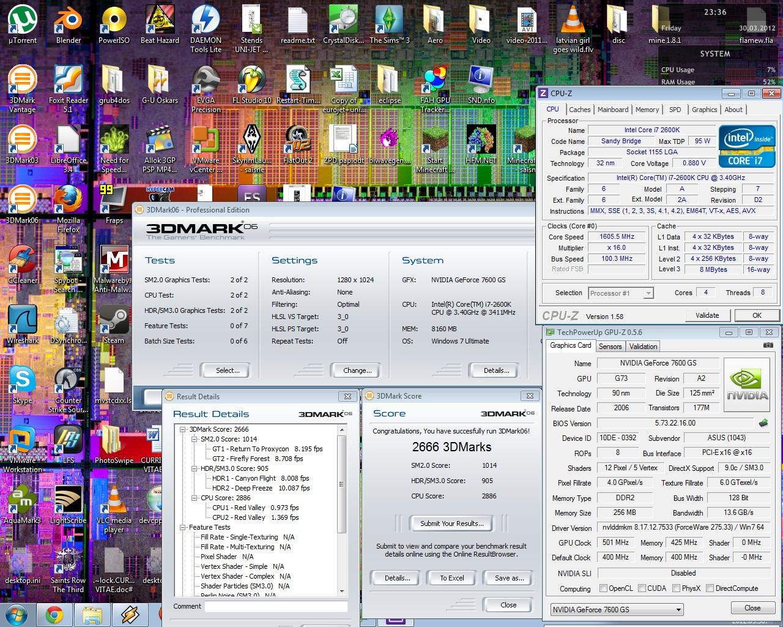Collapse the HDR/SM3.0 Score tree node

[195, 468]
